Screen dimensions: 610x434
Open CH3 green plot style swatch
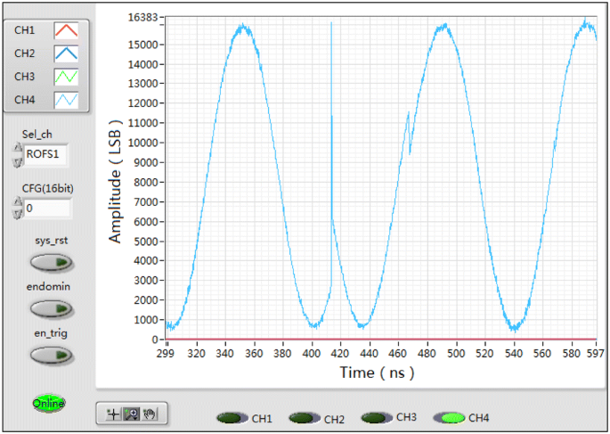pyautogui.click(x=66, y=77)
